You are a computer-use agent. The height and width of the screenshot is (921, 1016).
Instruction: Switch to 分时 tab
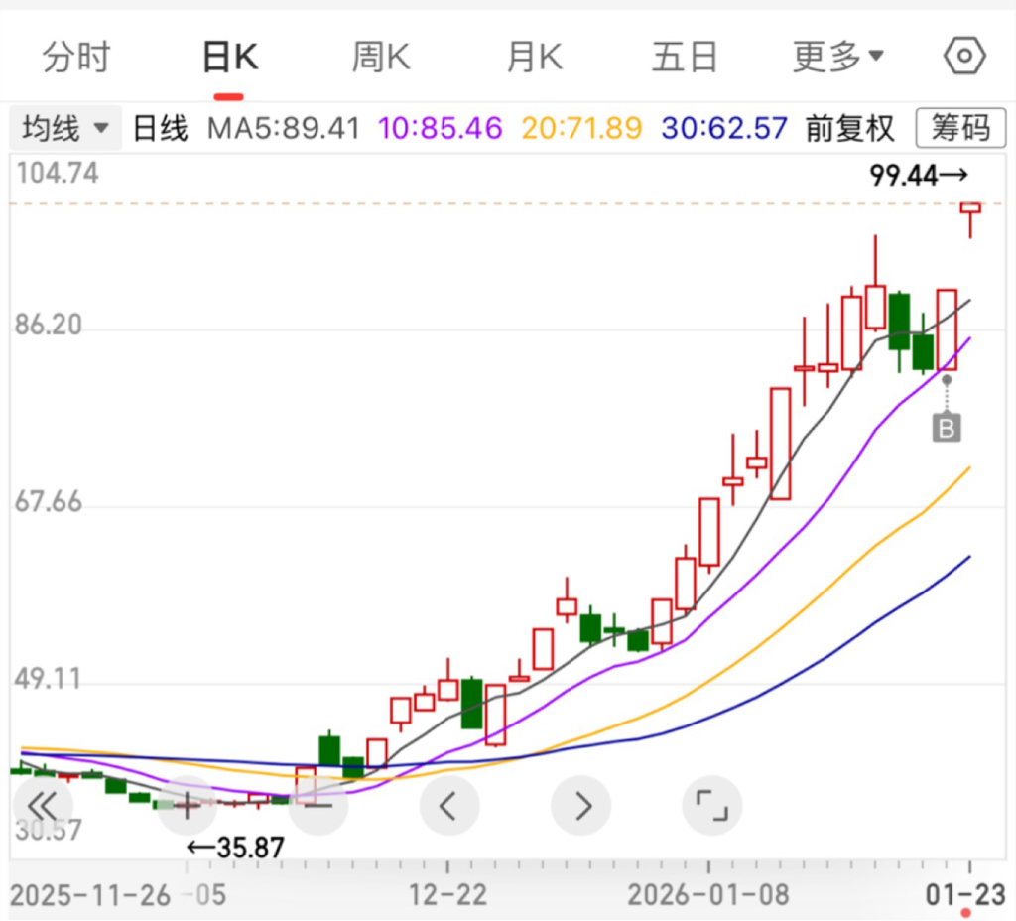pos(76,57)
